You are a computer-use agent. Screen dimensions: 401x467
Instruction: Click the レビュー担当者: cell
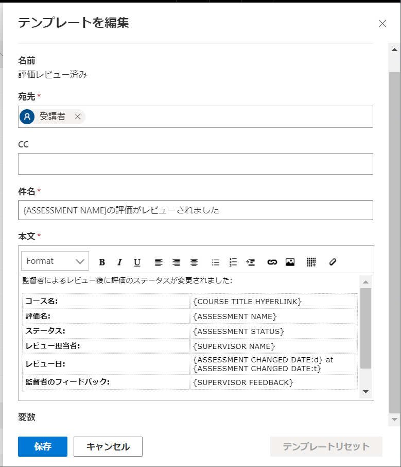tap(106, 346)
